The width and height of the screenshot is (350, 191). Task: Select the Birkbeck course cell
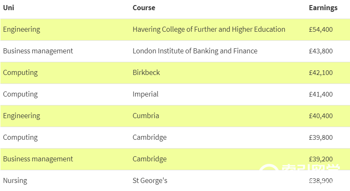point(146,72)
